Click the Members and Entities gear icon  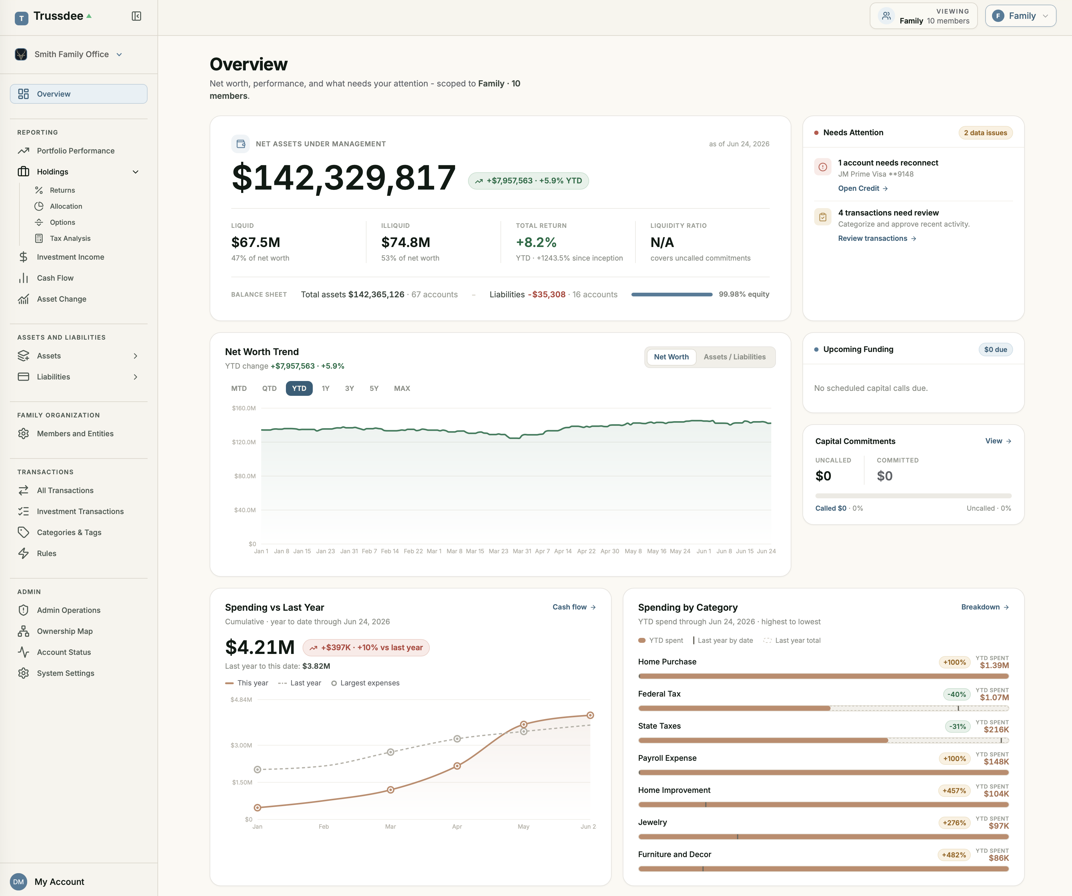(x=23, y=433)
